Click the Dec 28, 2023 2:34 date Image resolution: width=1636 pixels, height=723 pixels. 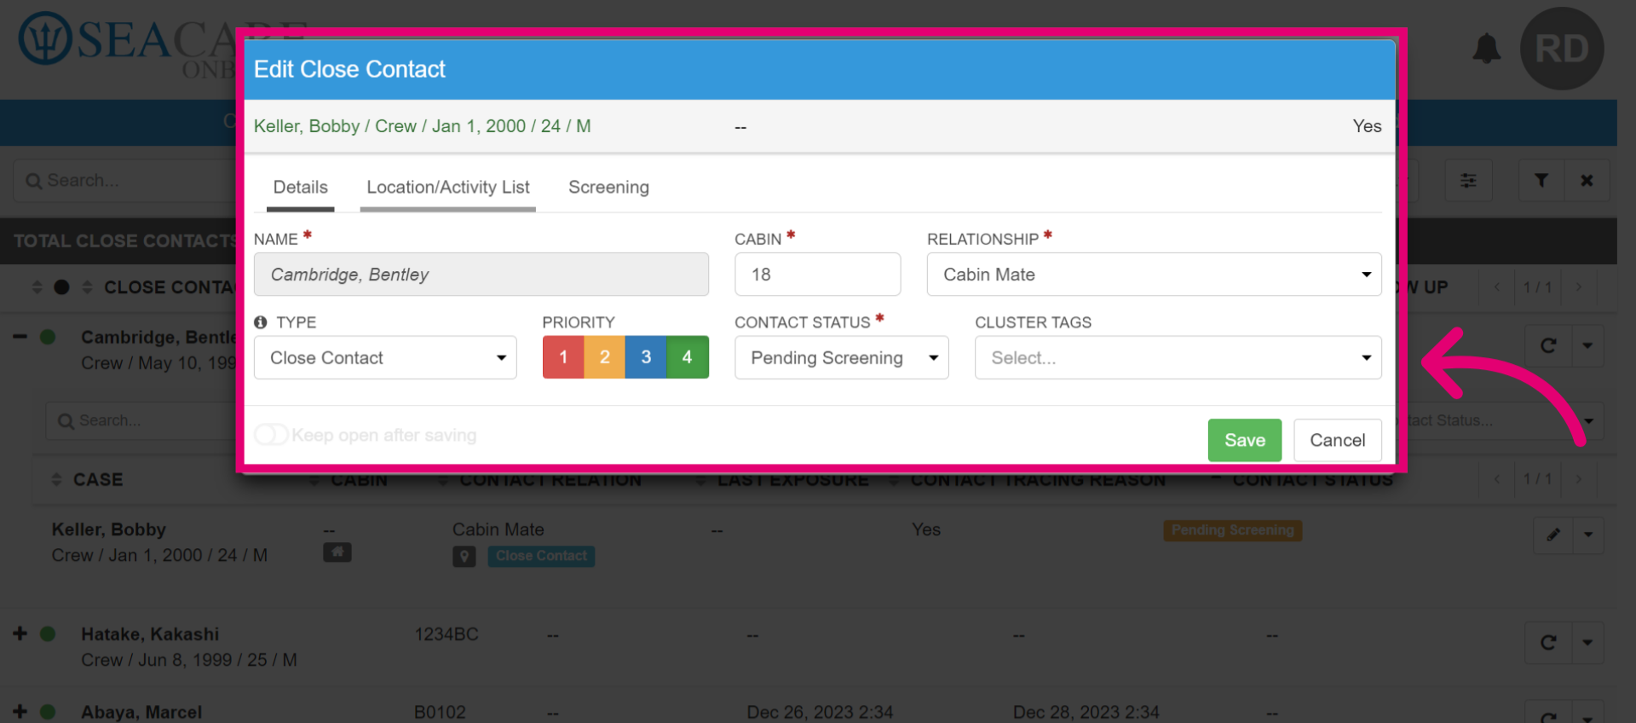(x=1086, y=712)
